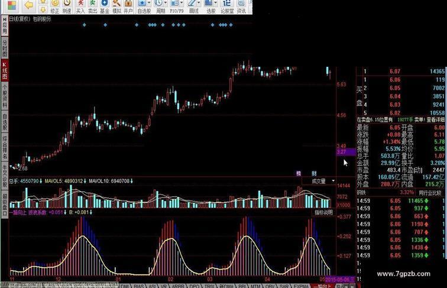Select the EXPMA indicator tab
The image size is (447, 288).
tap(301, 286)
